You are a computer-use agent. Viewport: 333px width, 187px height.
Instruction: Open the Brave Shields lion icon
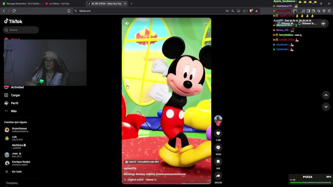point(251,11)
